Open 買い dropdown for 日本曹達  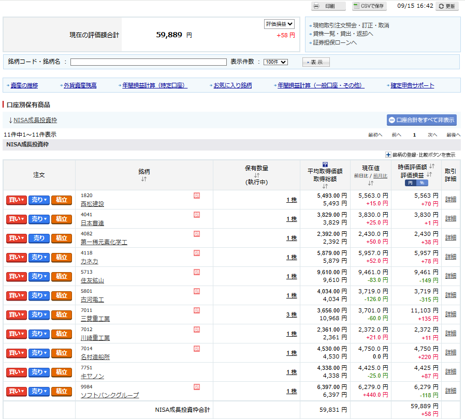click(x=16, y=219)
